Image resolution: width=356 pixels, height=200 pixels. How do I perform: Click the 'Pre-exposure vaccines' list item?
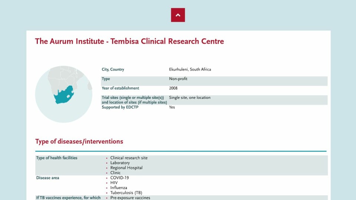click(130, 198)
